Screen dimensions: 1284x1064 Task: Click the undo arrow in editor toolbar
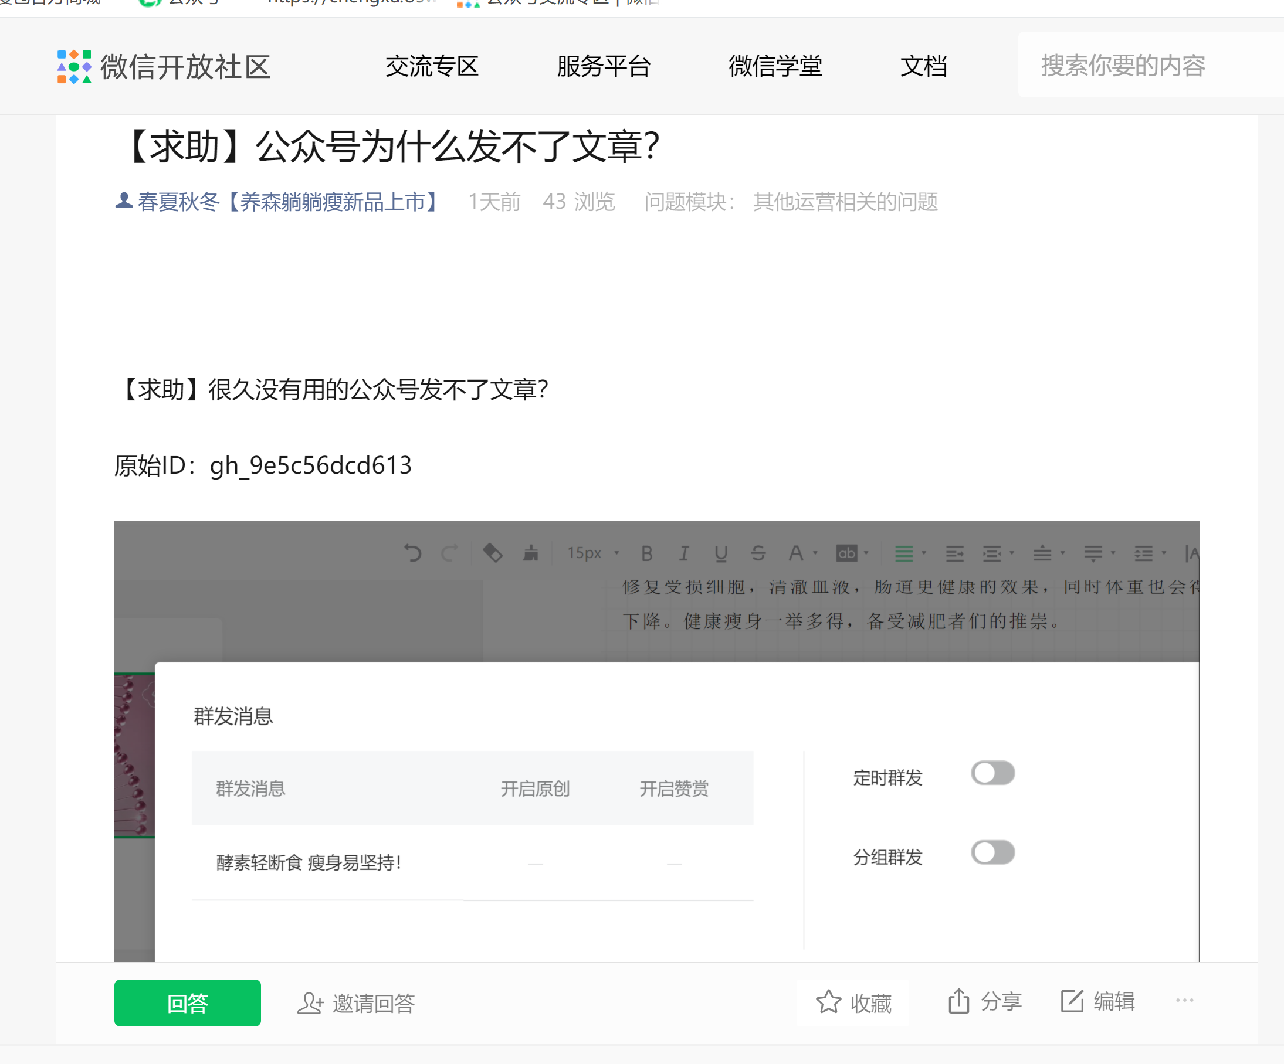point(413,554)
